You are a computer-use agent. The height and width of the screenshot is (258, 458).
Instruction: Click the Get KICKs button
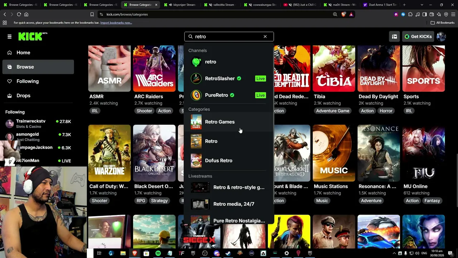[418, 37]
